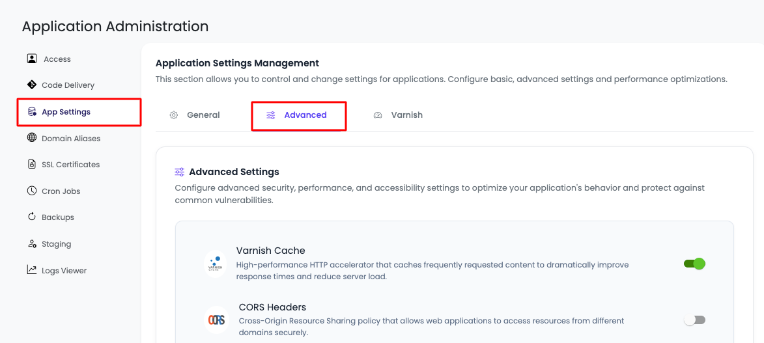Enable the CORS Headers toggle

point(694,320)
